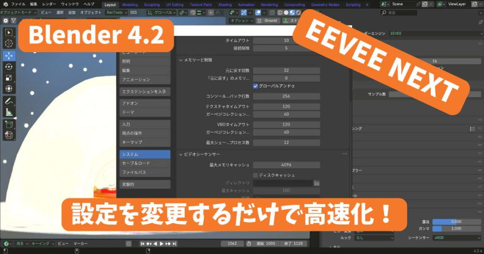484x254 pixels.
Task: Open キーマップ preferences section
Action: tap(145, 142)
